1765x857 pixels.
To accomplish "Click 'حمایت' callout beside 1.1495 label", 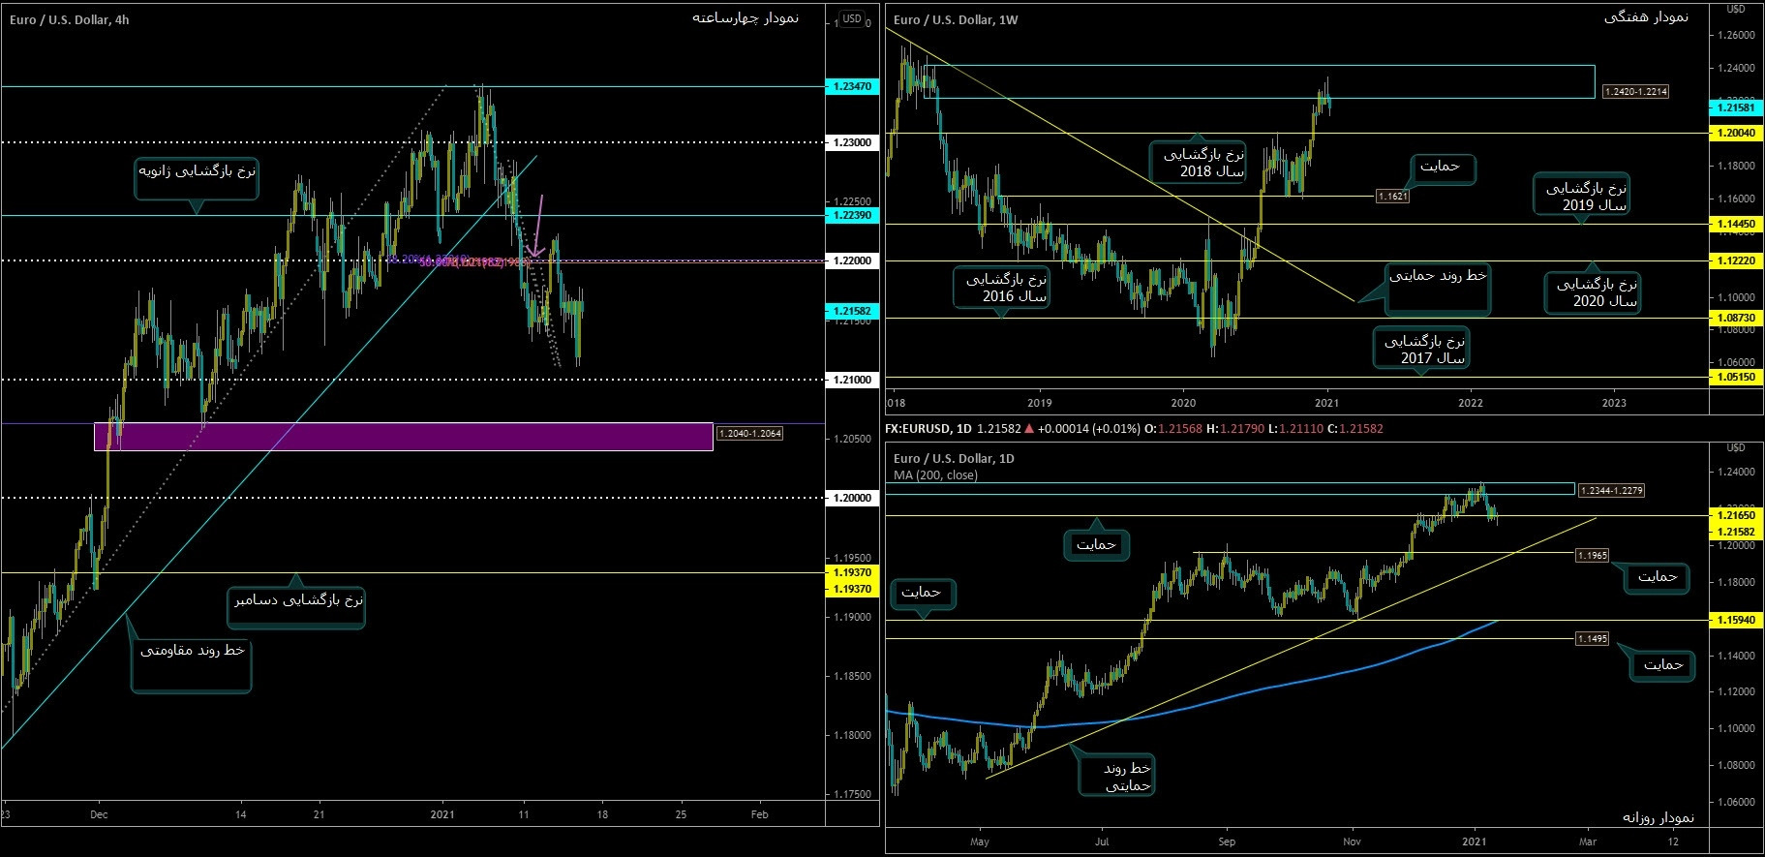I will 1663,665.
